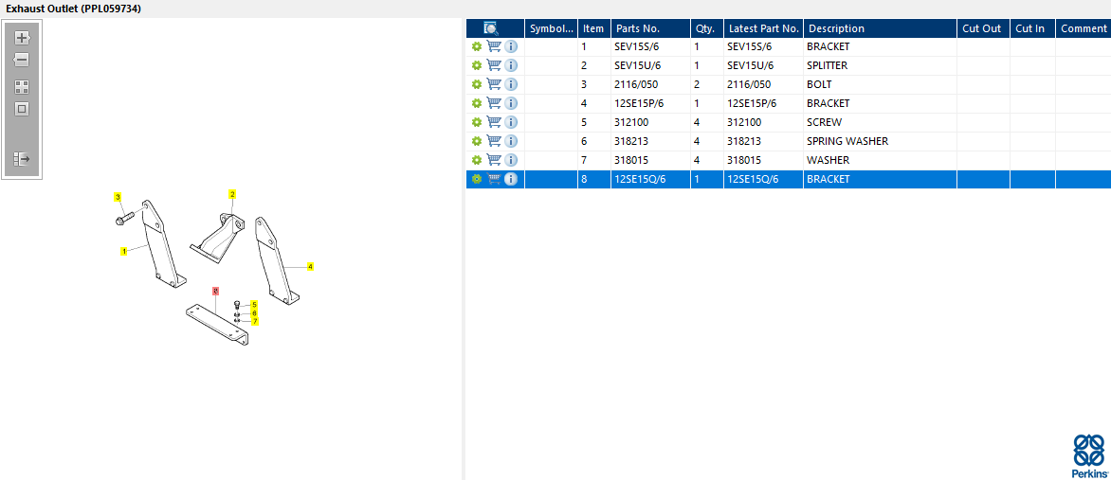
Task: Click gear icon for SCREW row
Action: tap(477, 122)
